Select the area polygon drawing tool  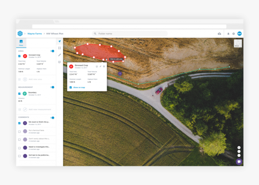pos(60,48)
